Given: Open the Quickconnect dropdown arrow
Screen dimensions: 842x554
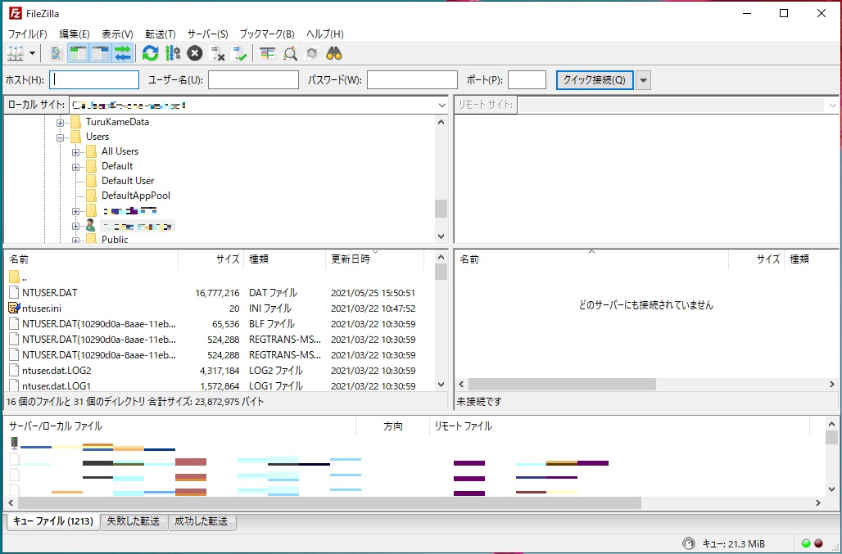Looking at the screenshot, I should 644,79.
